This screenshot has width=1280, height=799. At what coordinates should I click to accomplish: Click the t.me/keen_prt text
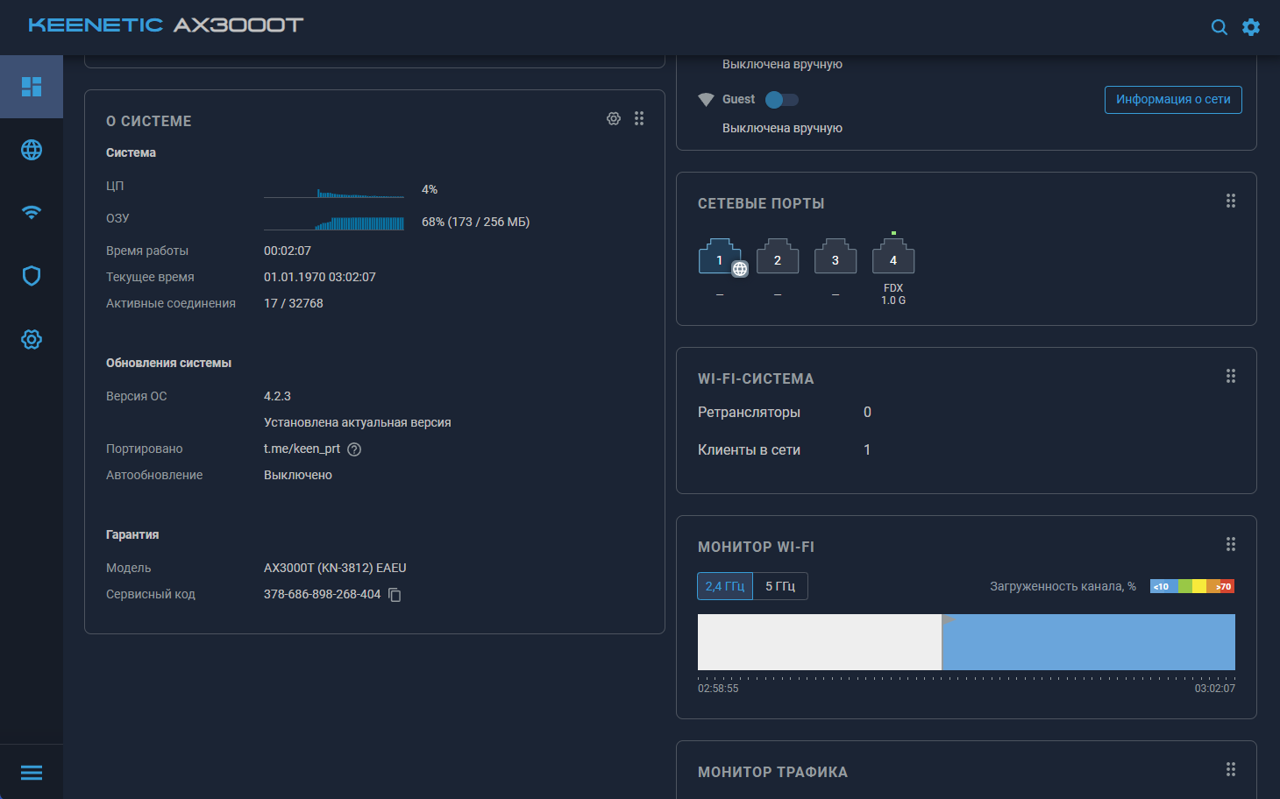coord(302,449)
